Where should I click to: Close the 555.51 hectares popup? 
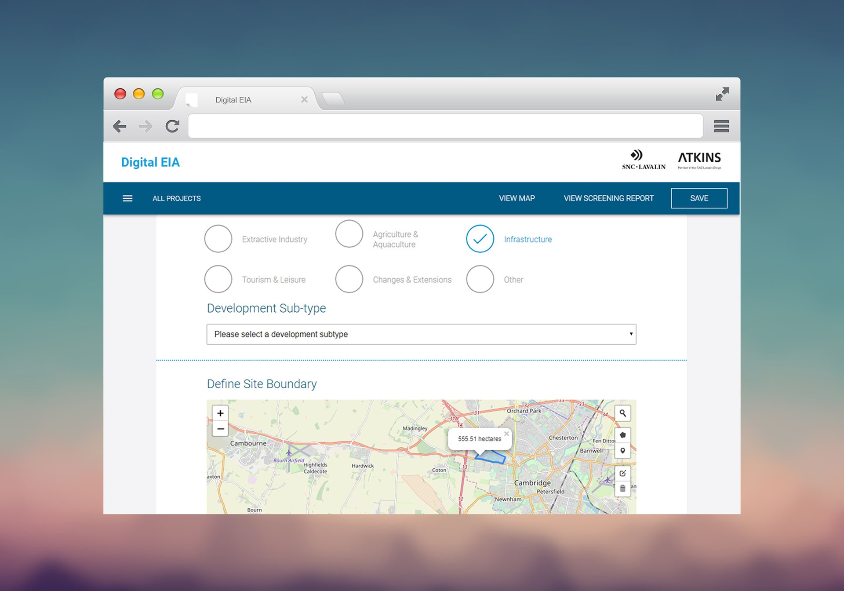[506, 434]
